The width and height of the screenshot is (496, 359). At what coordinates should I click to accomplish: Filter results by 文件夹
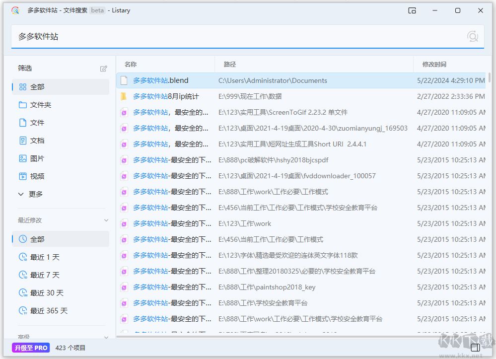click(x=61, y=105)
